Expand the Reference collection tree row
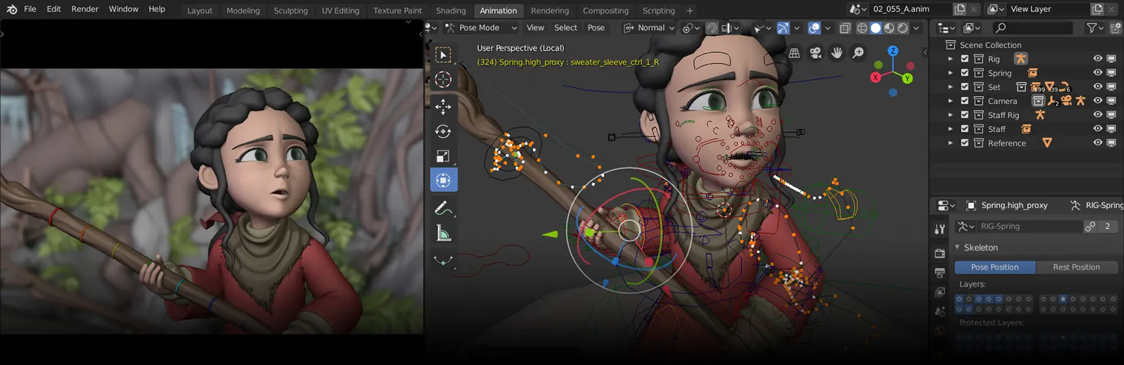This screenshot has height=365, width=1124. pos(950,143)
